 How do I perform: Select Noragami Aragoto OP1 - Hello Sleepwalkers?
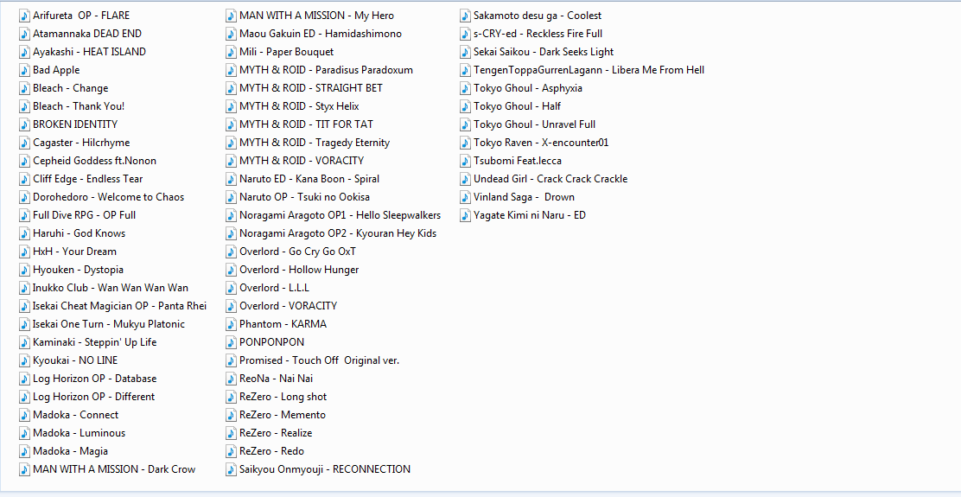[x=340, y=215]
